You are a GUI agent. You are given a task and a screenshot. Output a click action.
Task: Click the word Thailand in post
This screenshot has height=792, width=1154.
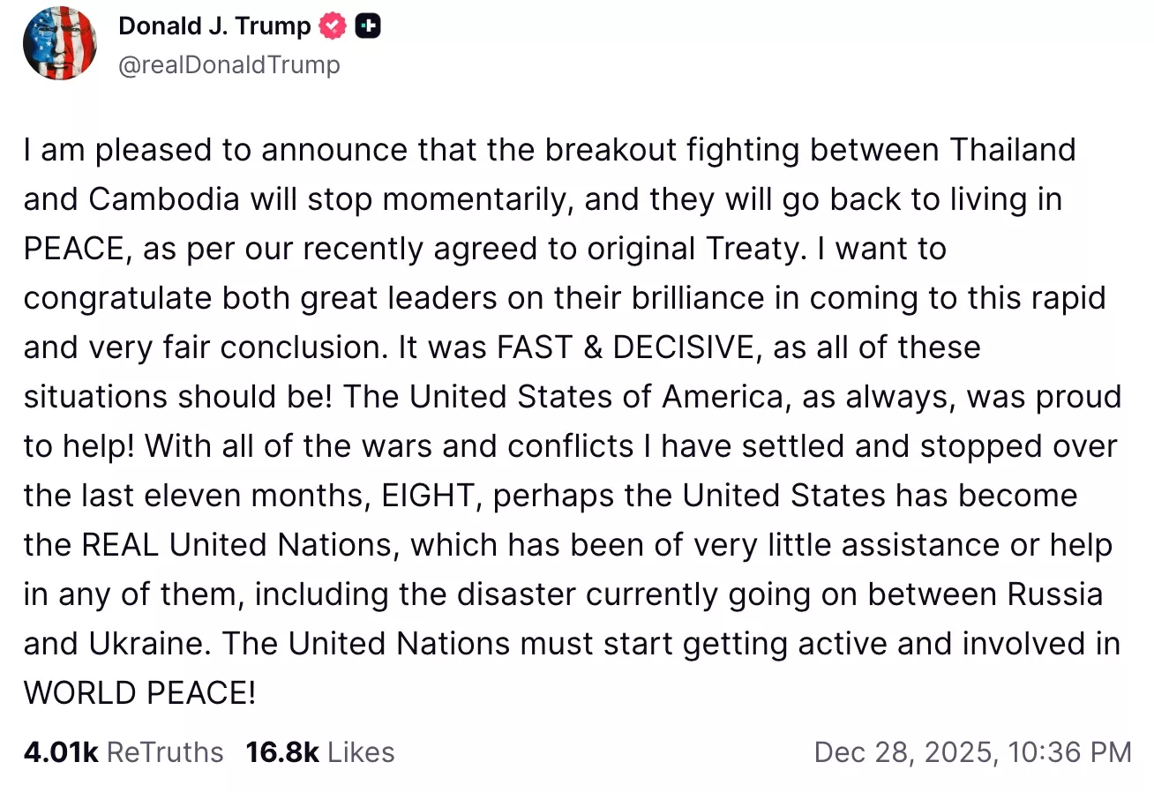tap(1013, 150)
